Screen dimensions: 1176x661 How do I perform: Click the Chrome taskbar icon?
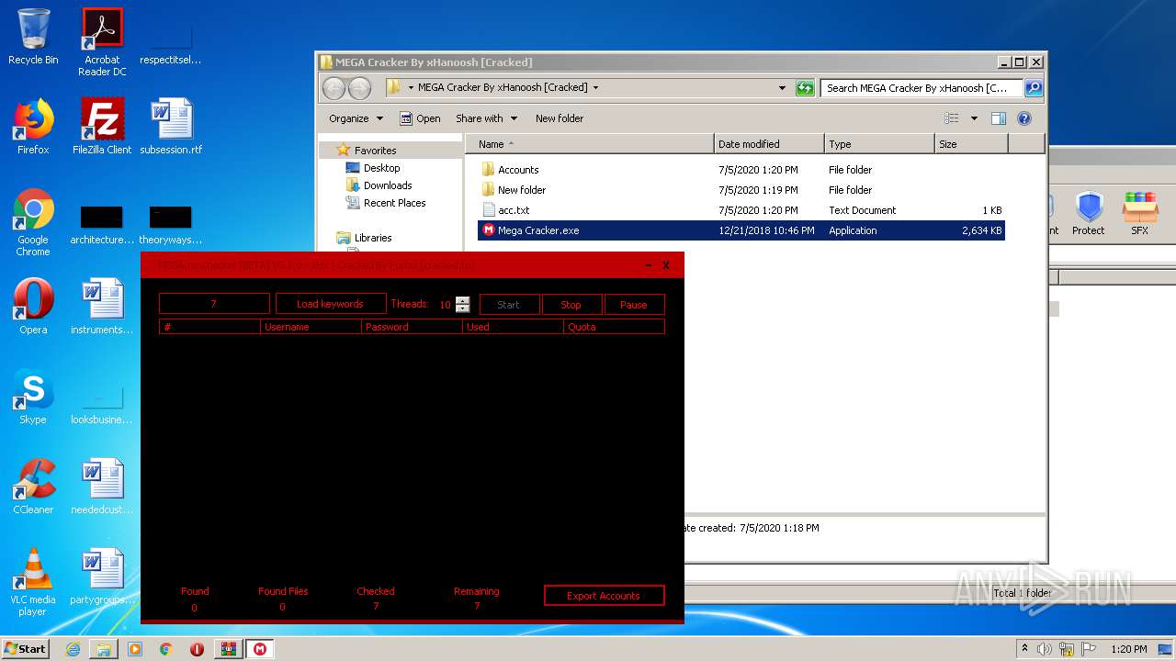(166, 649)
